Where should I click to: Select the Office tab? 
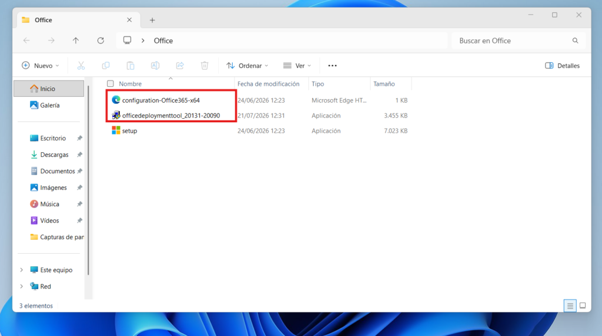78,20
